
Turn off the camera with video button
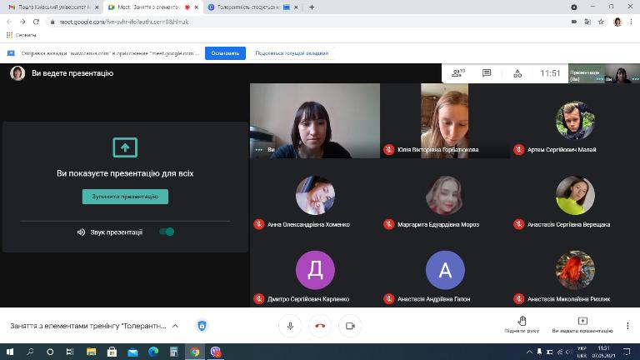tap(350, 326)
